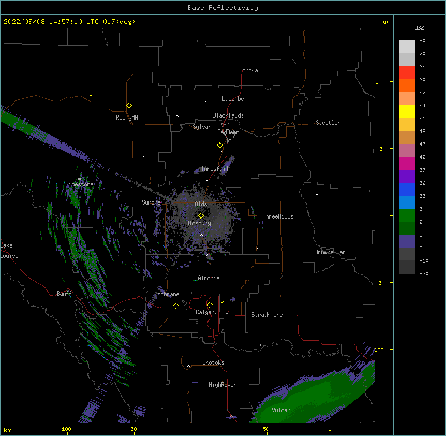Select the yellow diamond marker south of Cochrane
The height and width of the screenshot is (436, 446).
[176, 306]
